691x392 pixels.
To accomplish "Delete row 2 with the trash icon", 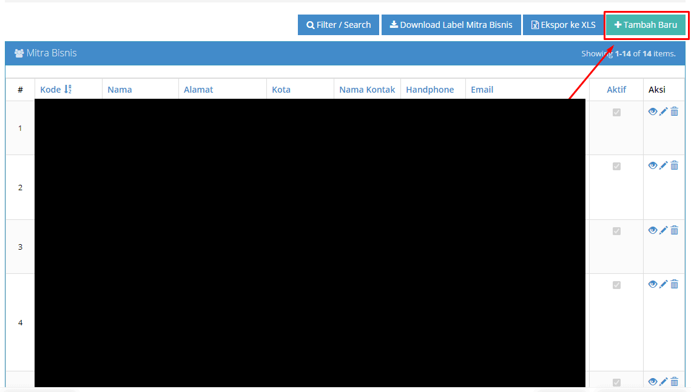I will [x=674, y=165].
